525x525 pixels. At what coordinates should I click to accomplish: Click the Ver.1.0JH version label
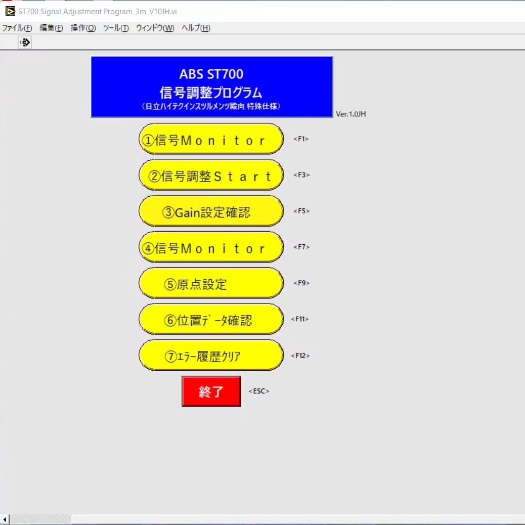click(351, 114)
